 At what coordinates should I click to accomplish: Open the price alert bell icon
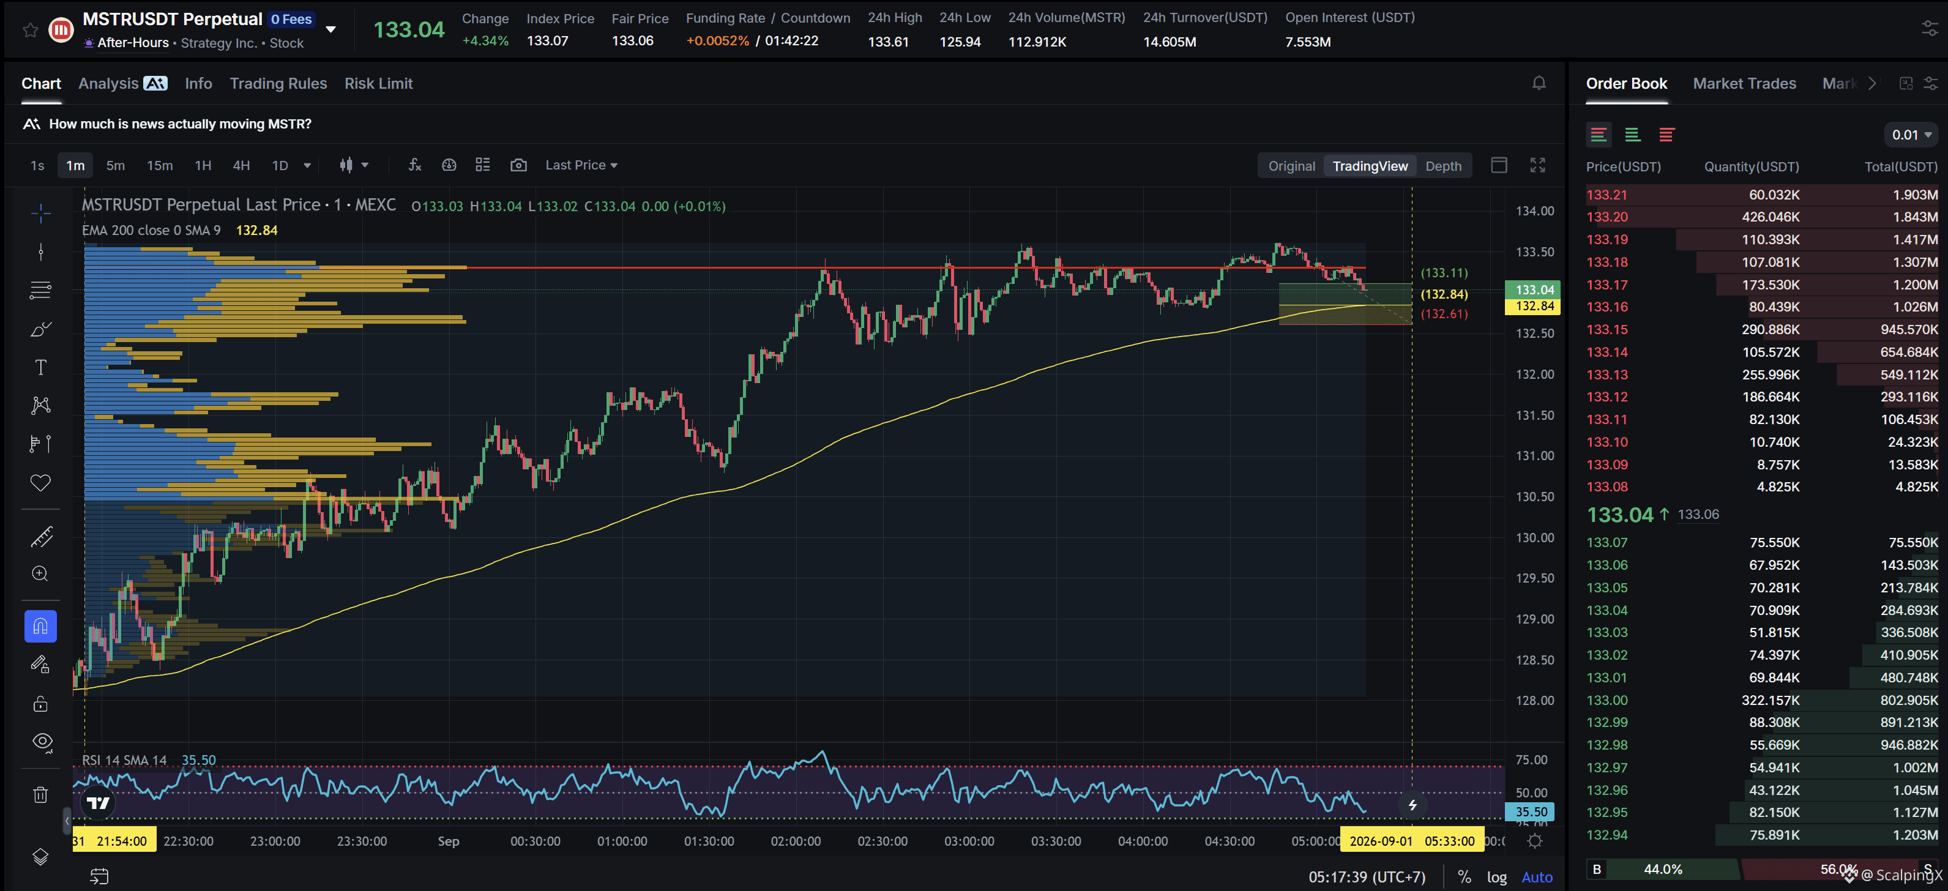coord(1539,83)
